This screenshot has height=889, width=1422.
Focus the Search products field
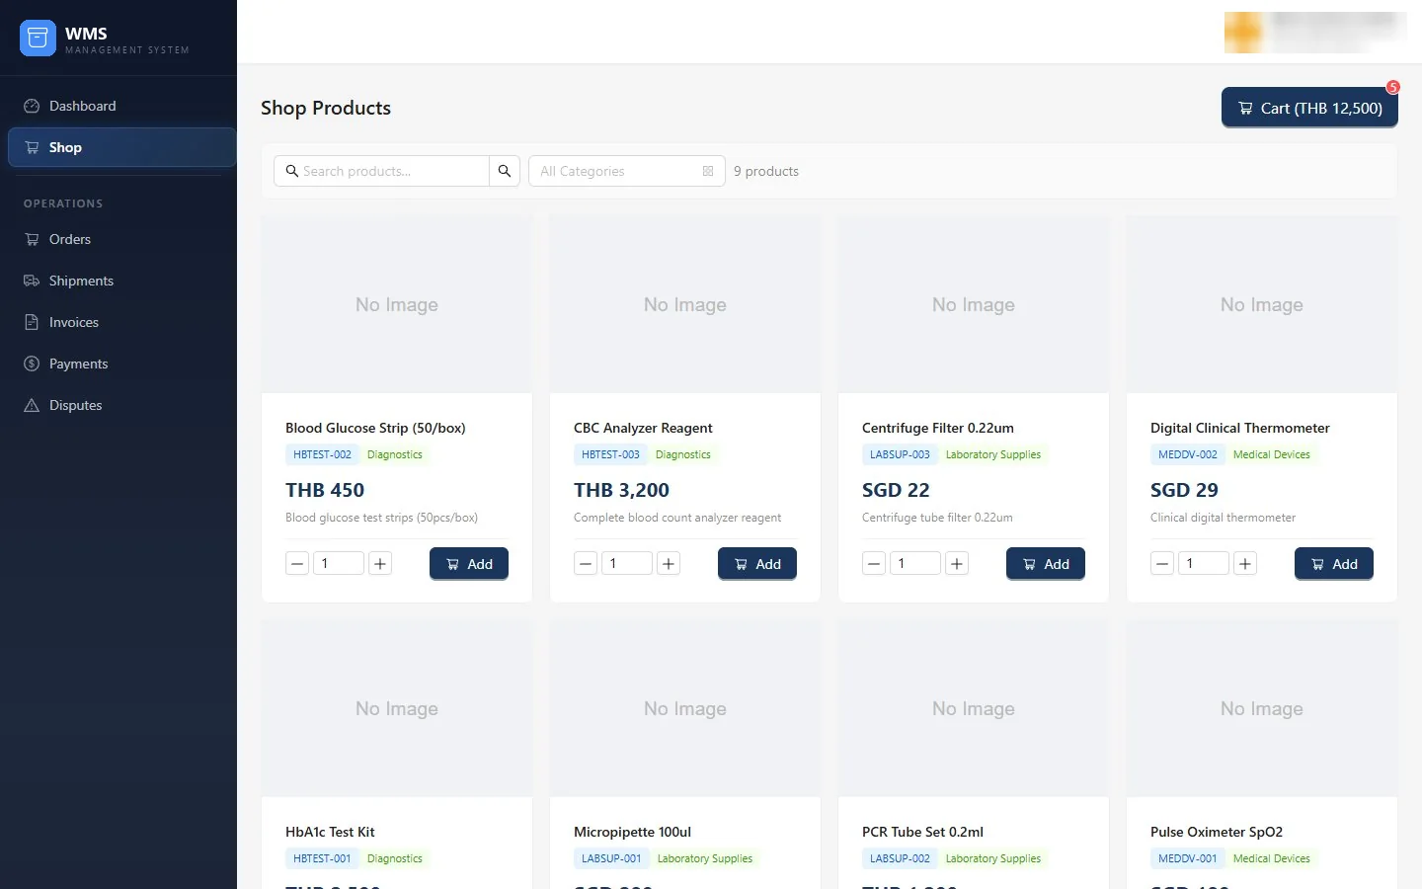382,171
